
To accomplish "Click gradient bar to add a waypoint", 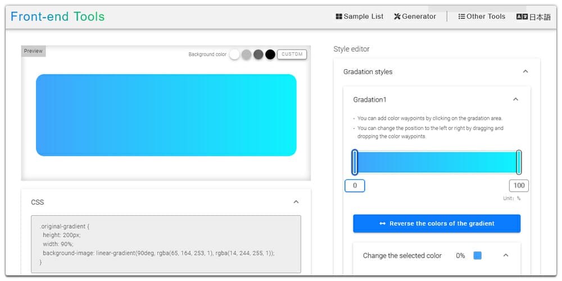I will (x=437, y=162).
